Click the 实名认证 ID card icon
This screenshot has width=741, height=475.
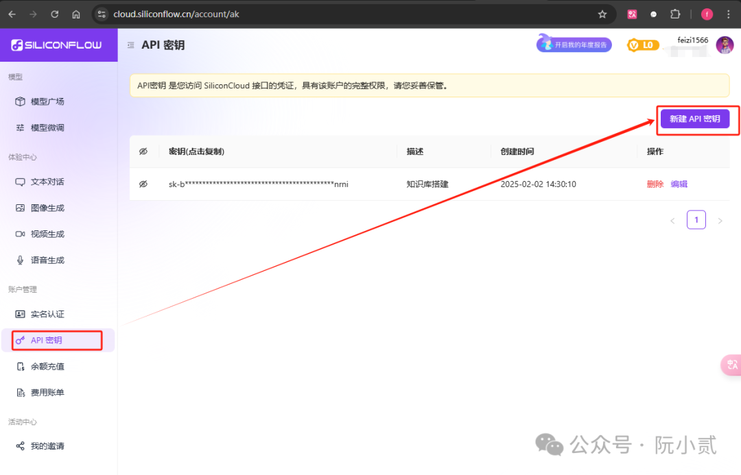[x=20, y=314]
